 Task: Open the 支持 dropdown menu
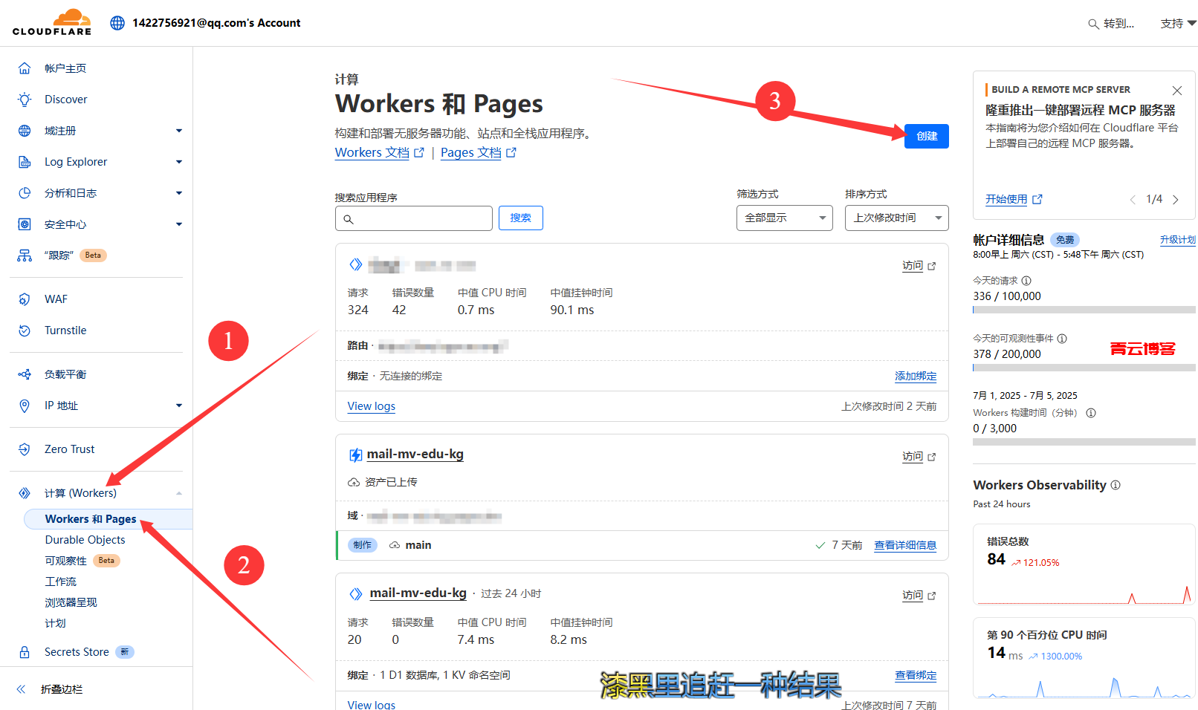coord(1178,24)
